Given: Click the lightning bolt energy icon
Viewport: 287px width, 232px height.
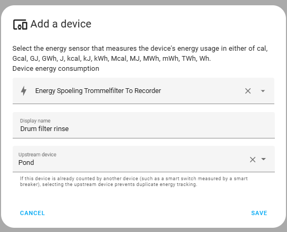Looking at the screenshot, I should (x=24, y=91).
